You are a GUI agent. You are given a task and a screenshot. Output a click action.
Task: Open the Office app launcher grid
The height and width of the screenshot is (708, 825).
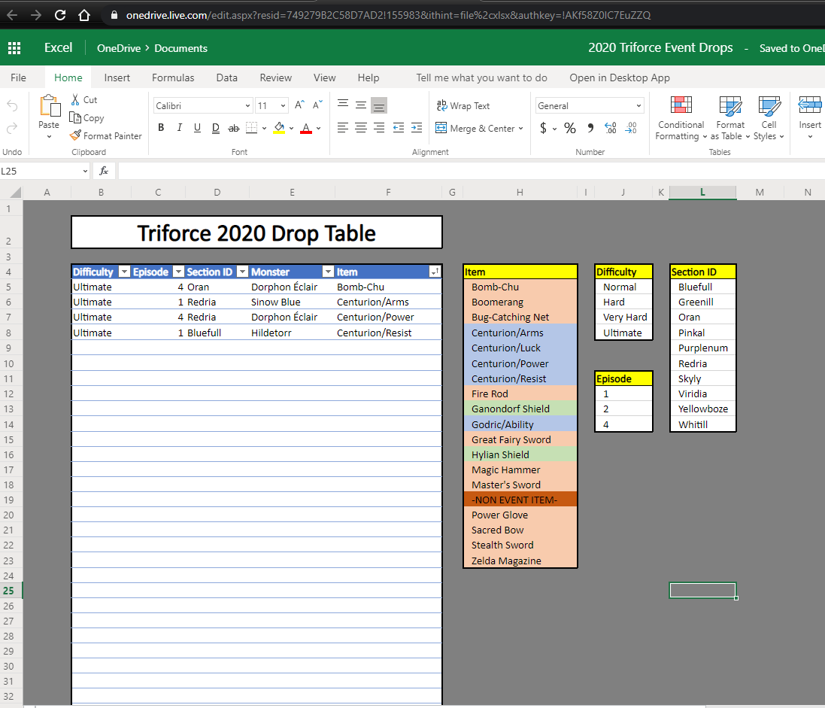(x=14, y=48)
